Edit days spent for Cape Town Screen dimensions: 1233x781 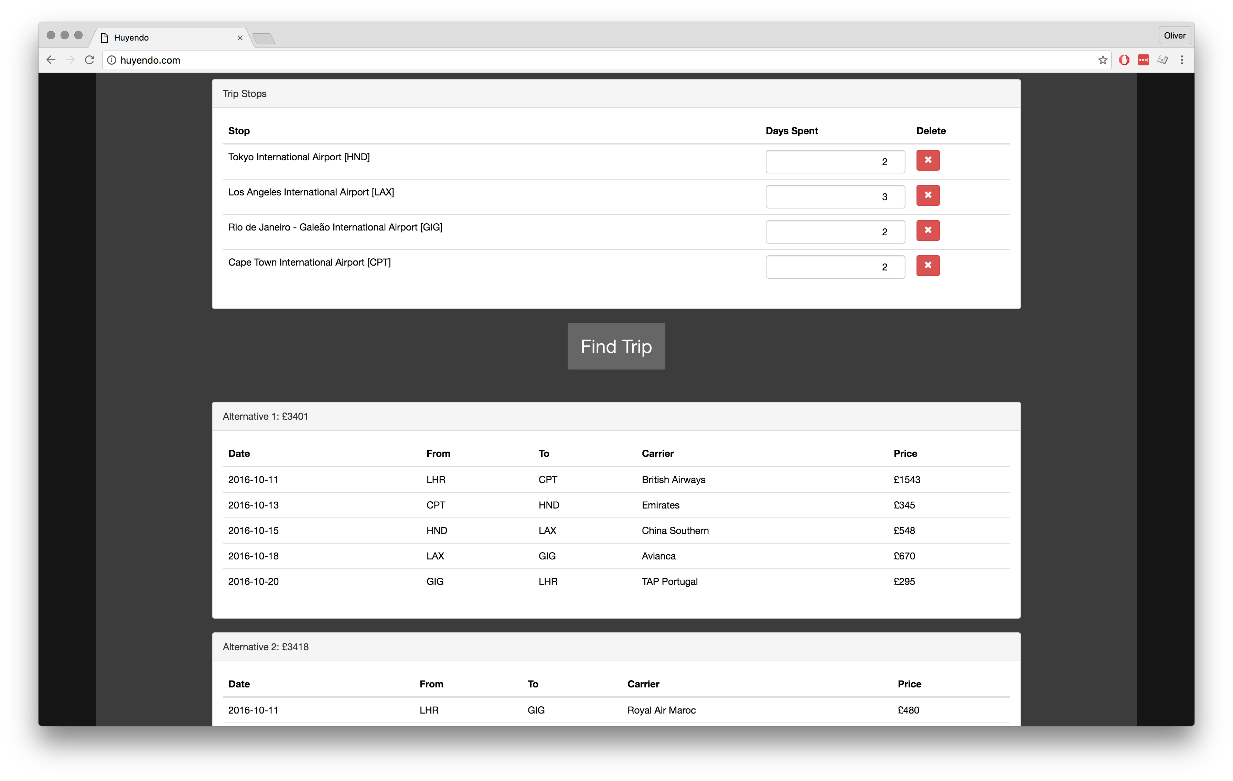click(x=835, y=267)
